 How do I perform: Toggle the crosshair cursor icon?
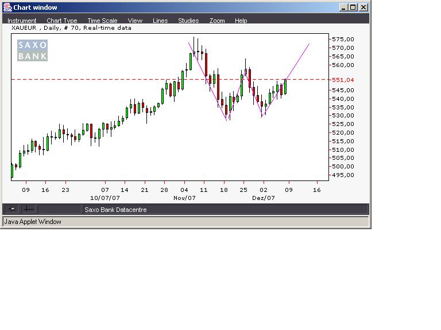point(28,209)
